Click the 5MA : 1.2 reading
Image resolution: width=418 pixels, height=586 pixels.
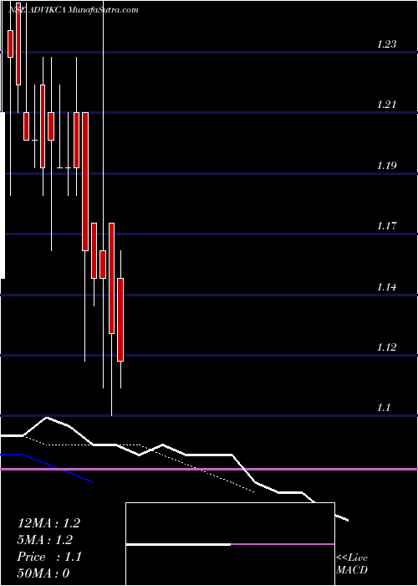point(45,540)
